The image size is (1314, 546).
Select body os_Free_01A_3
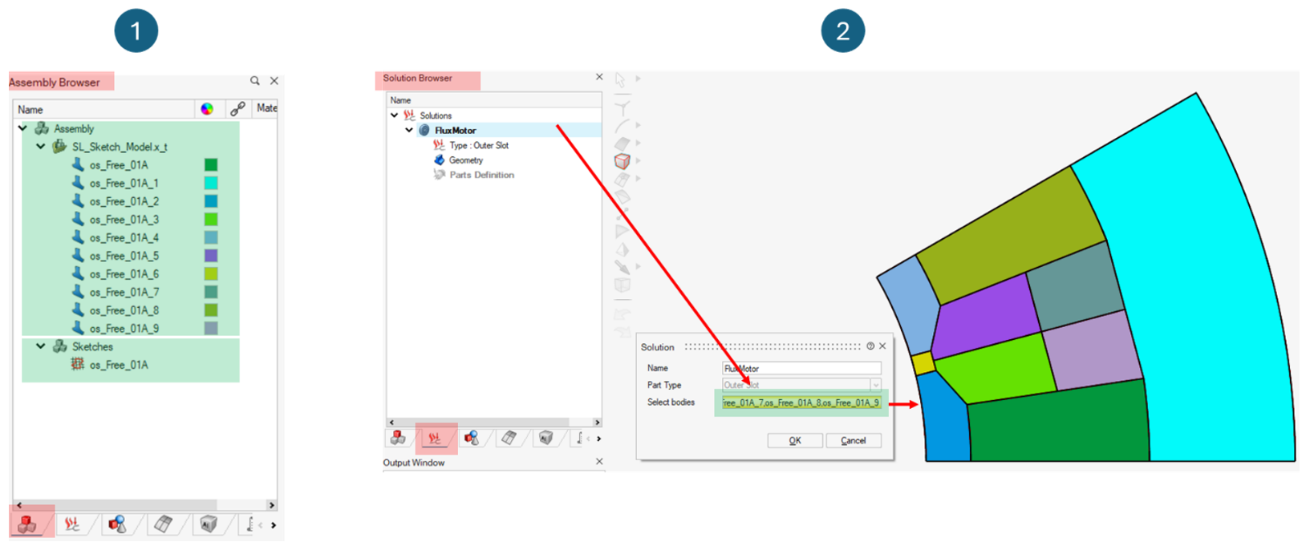tap(124, 220)
